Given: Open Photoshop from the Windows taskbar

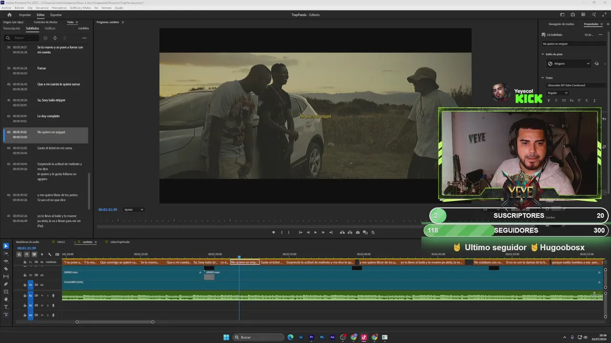Looking at the screenshot, I should [322, 337].
